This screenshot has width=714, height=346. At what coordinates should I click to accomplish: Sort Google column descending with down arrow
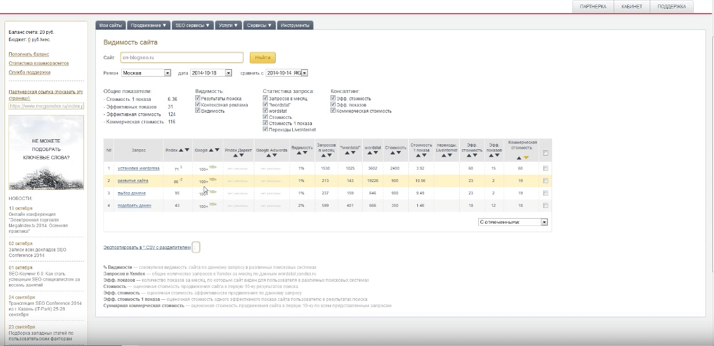coord(218,150)
